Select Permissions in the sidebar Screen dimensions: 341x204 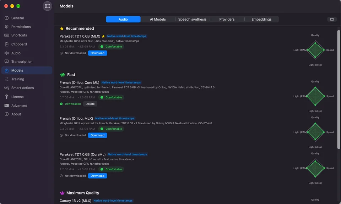tap(27, 27)
